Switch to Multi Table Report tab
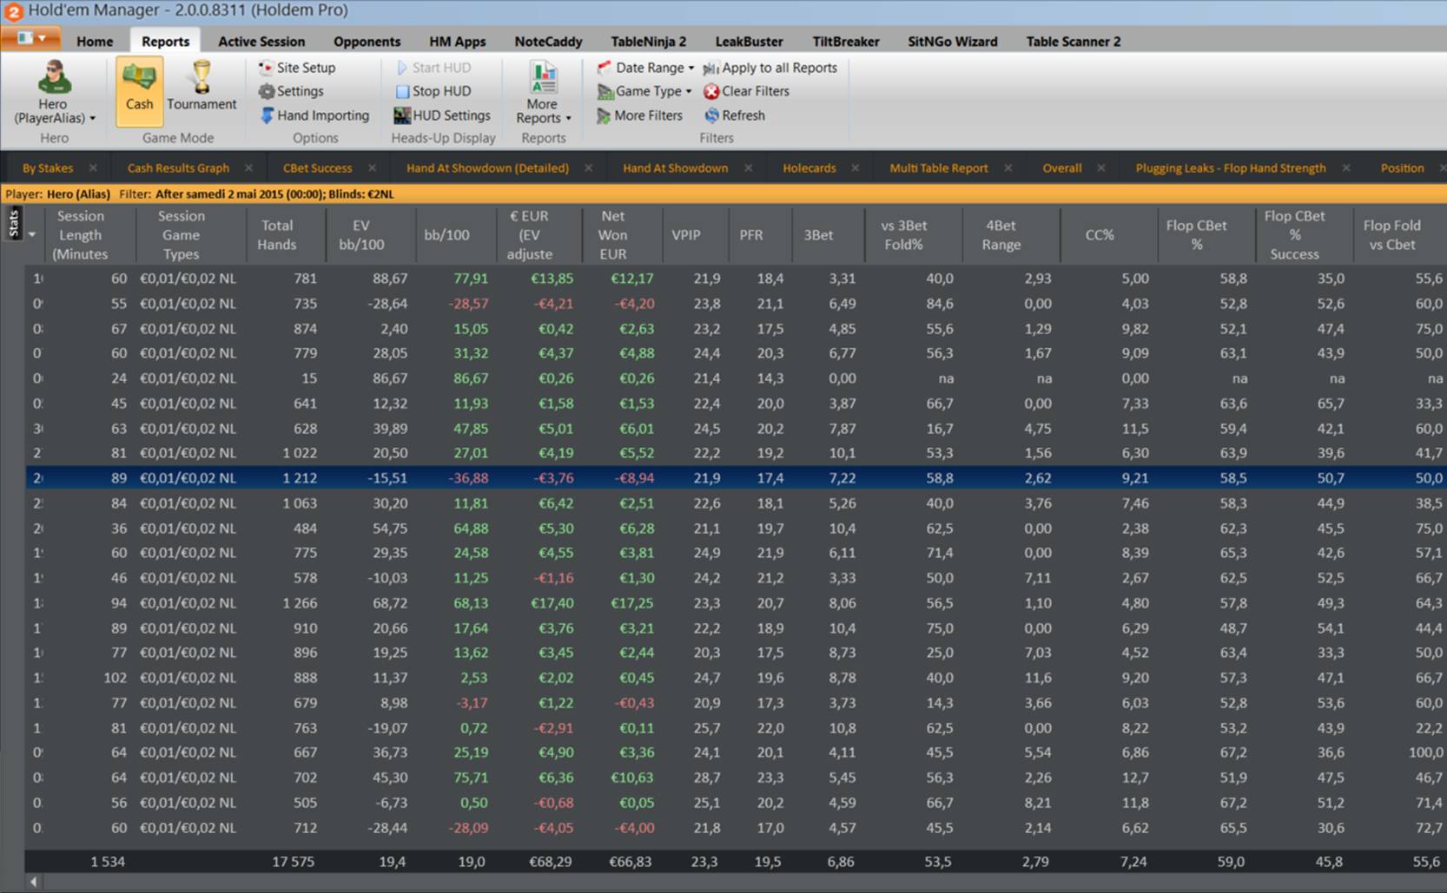The height and width of the screenshot is (893, 1447). click(939, 168)
